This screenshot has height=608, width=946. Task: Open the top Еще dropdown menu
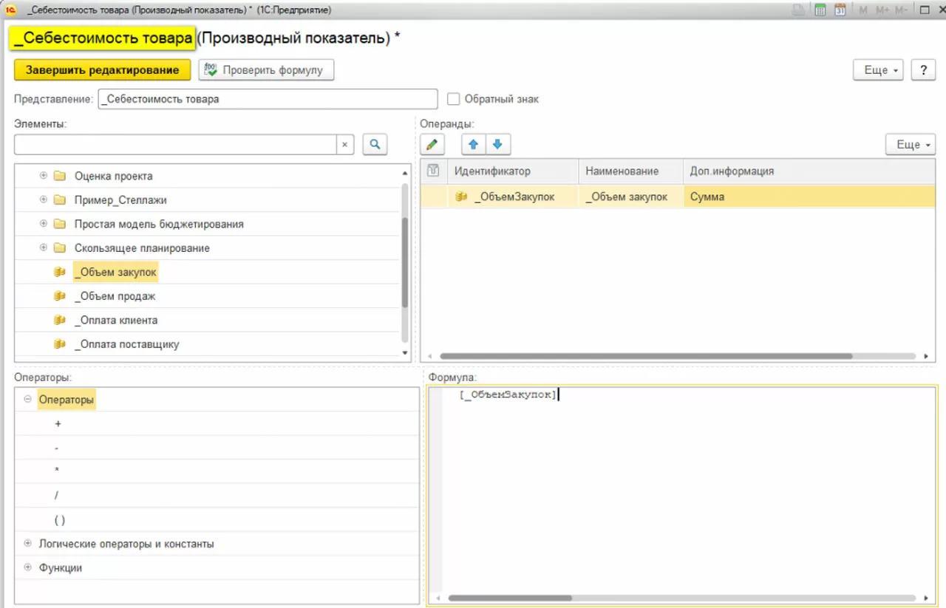click(x=878, y=70)
